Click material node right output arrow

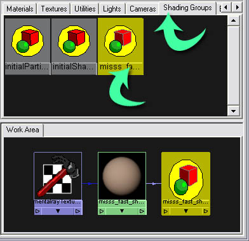[142, 211]
